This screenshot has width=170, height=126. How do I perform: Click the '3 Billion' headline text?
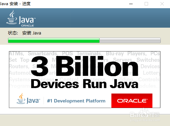pyautogui.click(x=85, y=66)
